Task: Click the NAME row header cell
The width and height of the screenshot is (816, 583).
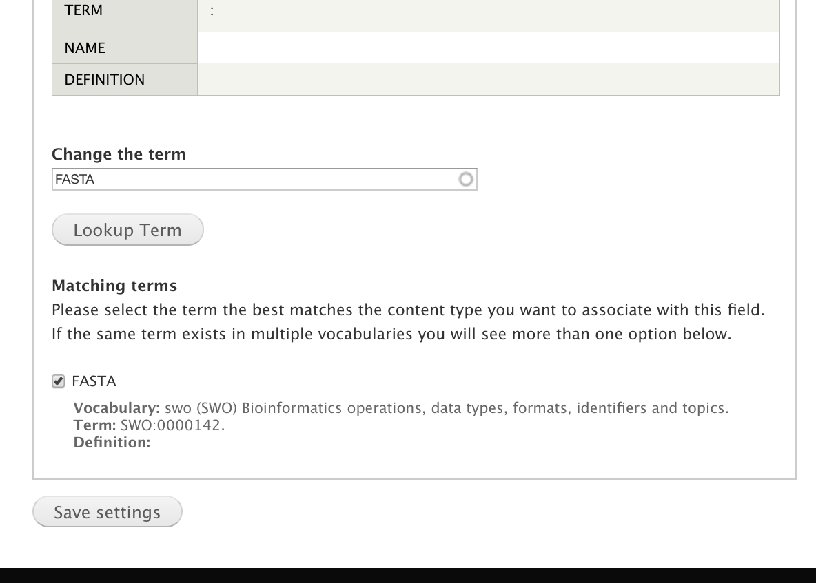Action: tap(125, 47)
